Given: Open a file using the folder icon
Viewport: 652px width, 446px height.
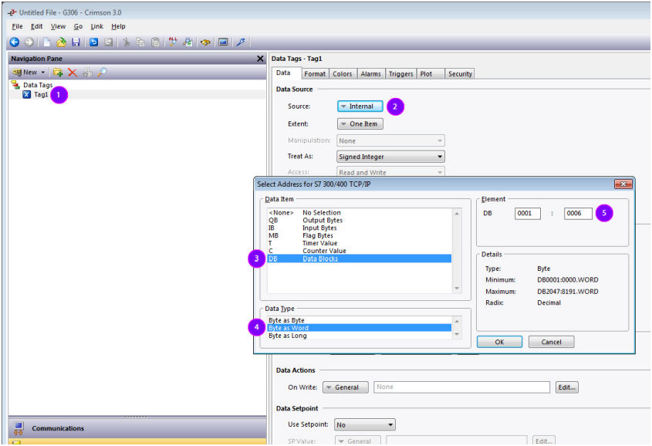Looking at the screenshot, I should [x=61, y=42].
